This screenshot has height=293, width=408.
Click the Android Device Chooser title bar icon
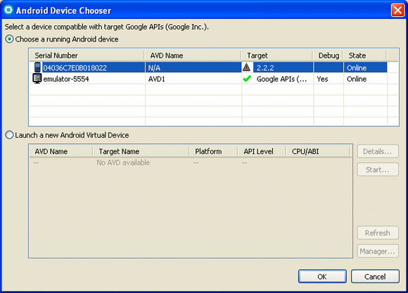(8, 10)
